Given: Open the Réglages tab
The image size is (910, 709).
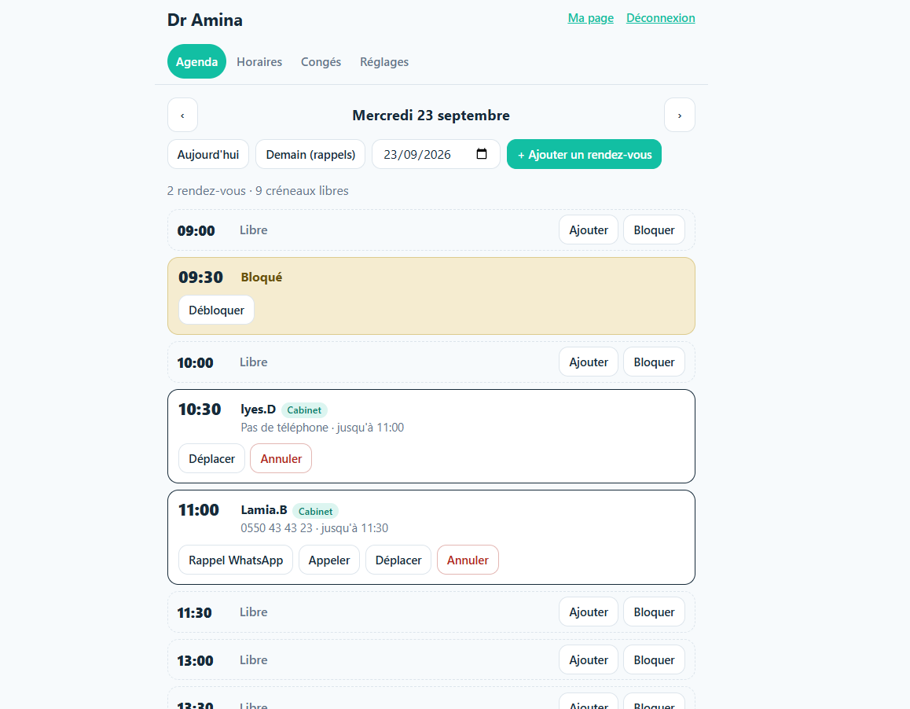Looking at the screenshot, I should click(x=384, y=61).
